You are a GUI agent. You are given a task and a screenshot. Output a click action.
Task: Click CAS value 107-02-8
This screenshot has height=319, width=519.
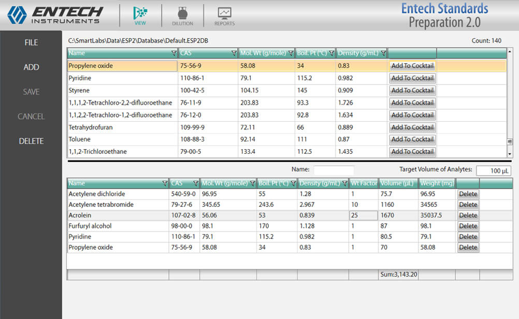(x=183, y=215)
